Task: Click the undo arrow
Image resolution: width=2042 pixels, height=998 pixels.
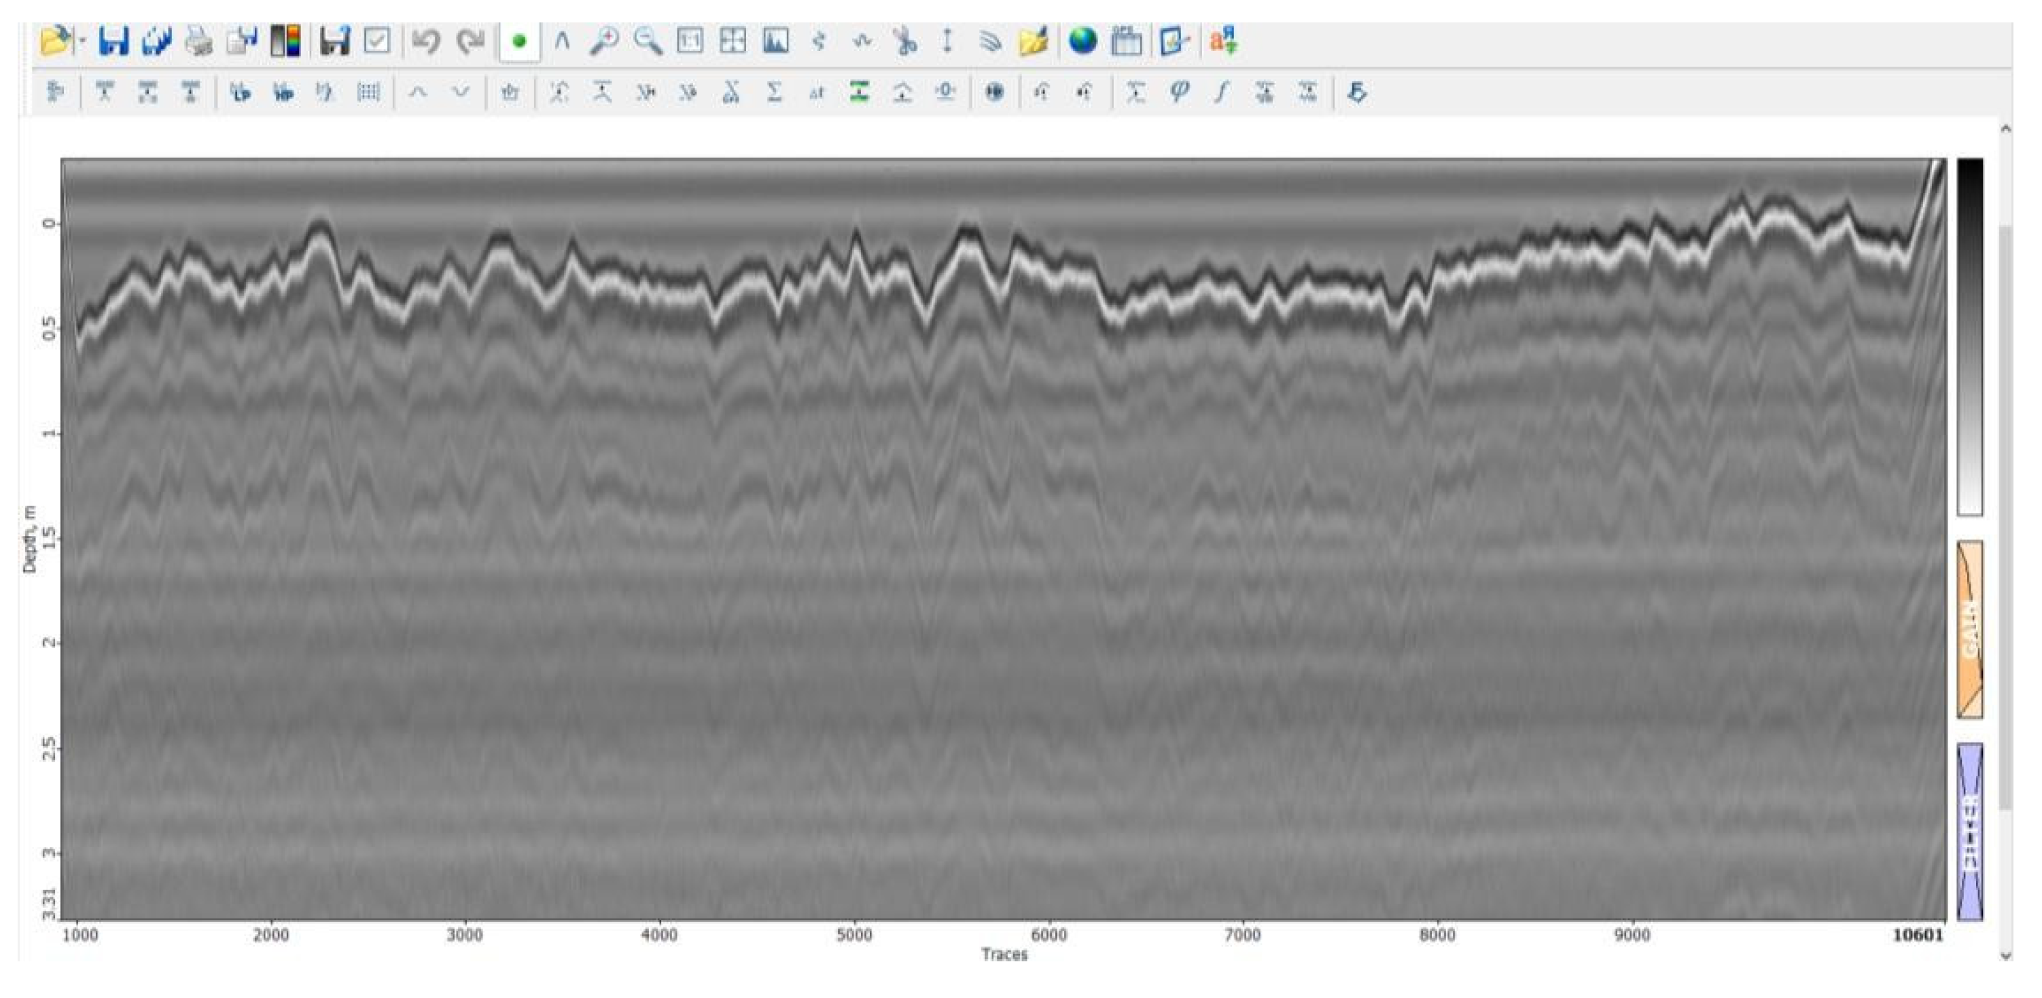Action: tap(425, 41)
